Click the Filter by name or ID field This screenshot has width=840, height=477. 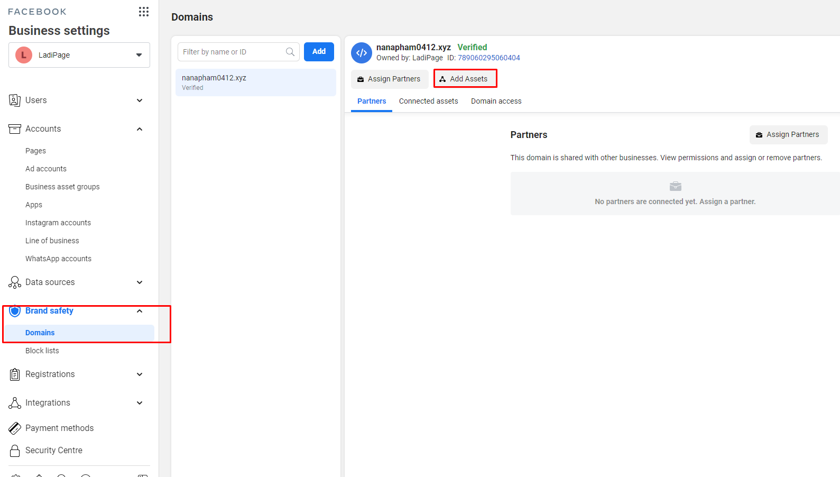[x=232, y=52]
